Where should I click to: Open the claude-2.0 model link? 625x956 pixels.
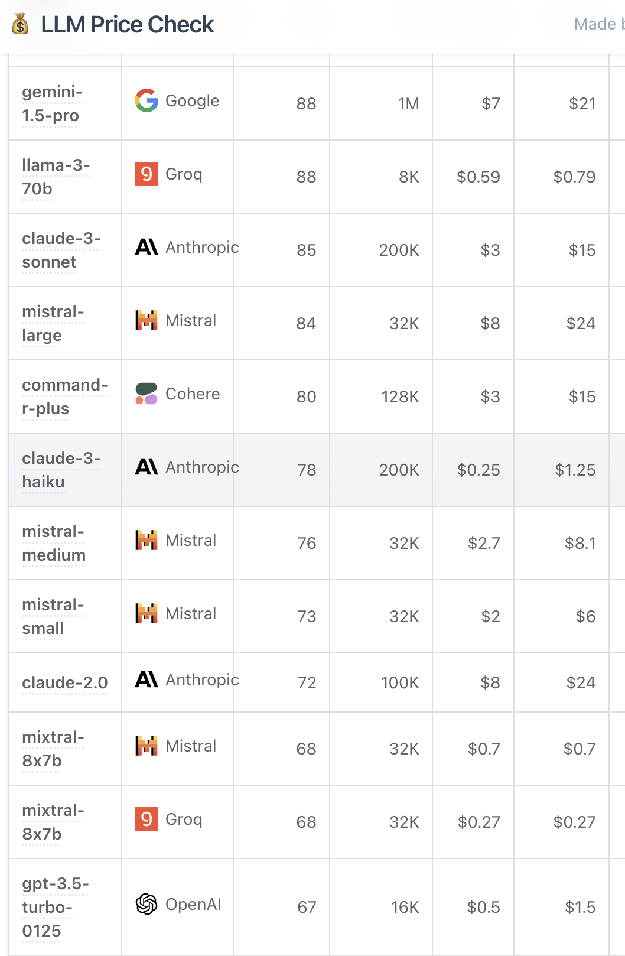click(x=65, y=682)
